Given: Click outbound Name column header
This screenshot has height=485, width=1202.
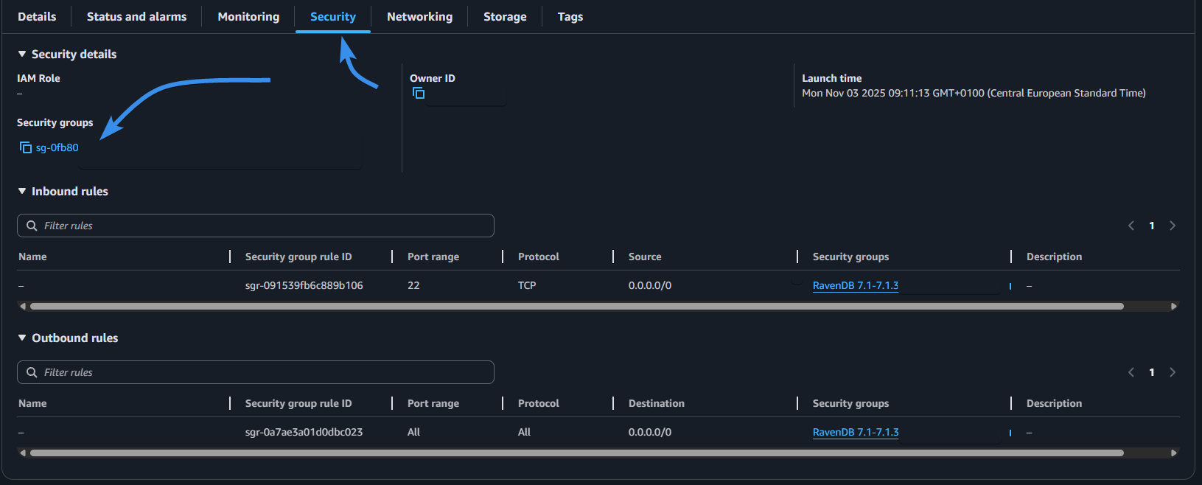Looking at the screenshot, I should click(x=32, y=403).
